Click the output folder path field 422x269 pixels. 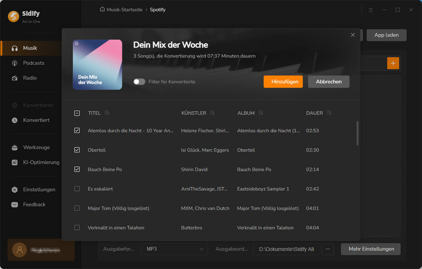286,249
